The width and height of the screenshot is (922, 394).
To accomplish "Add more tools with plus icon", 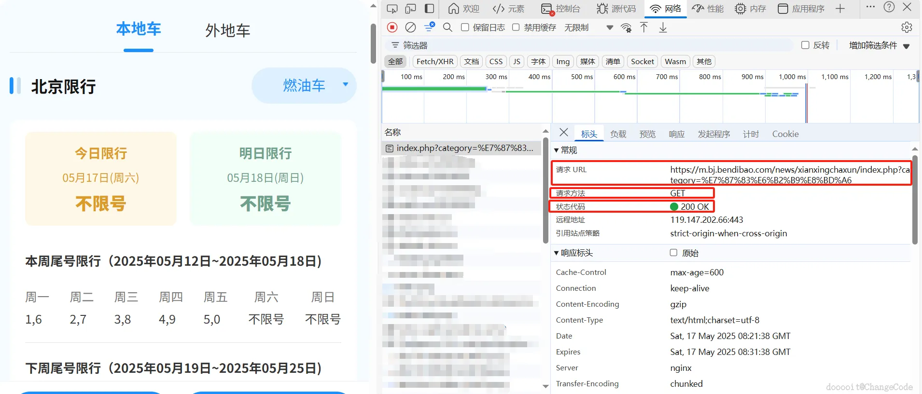I will [x=840, y=9].
